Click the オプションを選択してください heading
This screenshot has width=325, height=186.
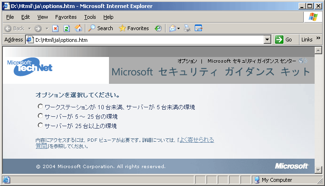(78, 95)
